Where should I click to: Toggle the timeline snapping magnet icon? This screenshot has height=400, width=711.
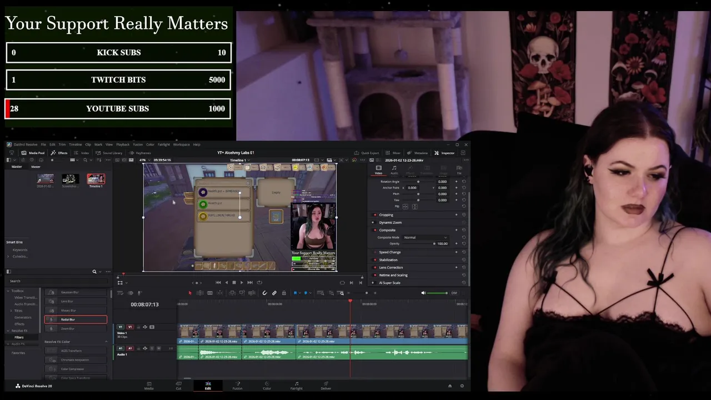tap(264, 293)
